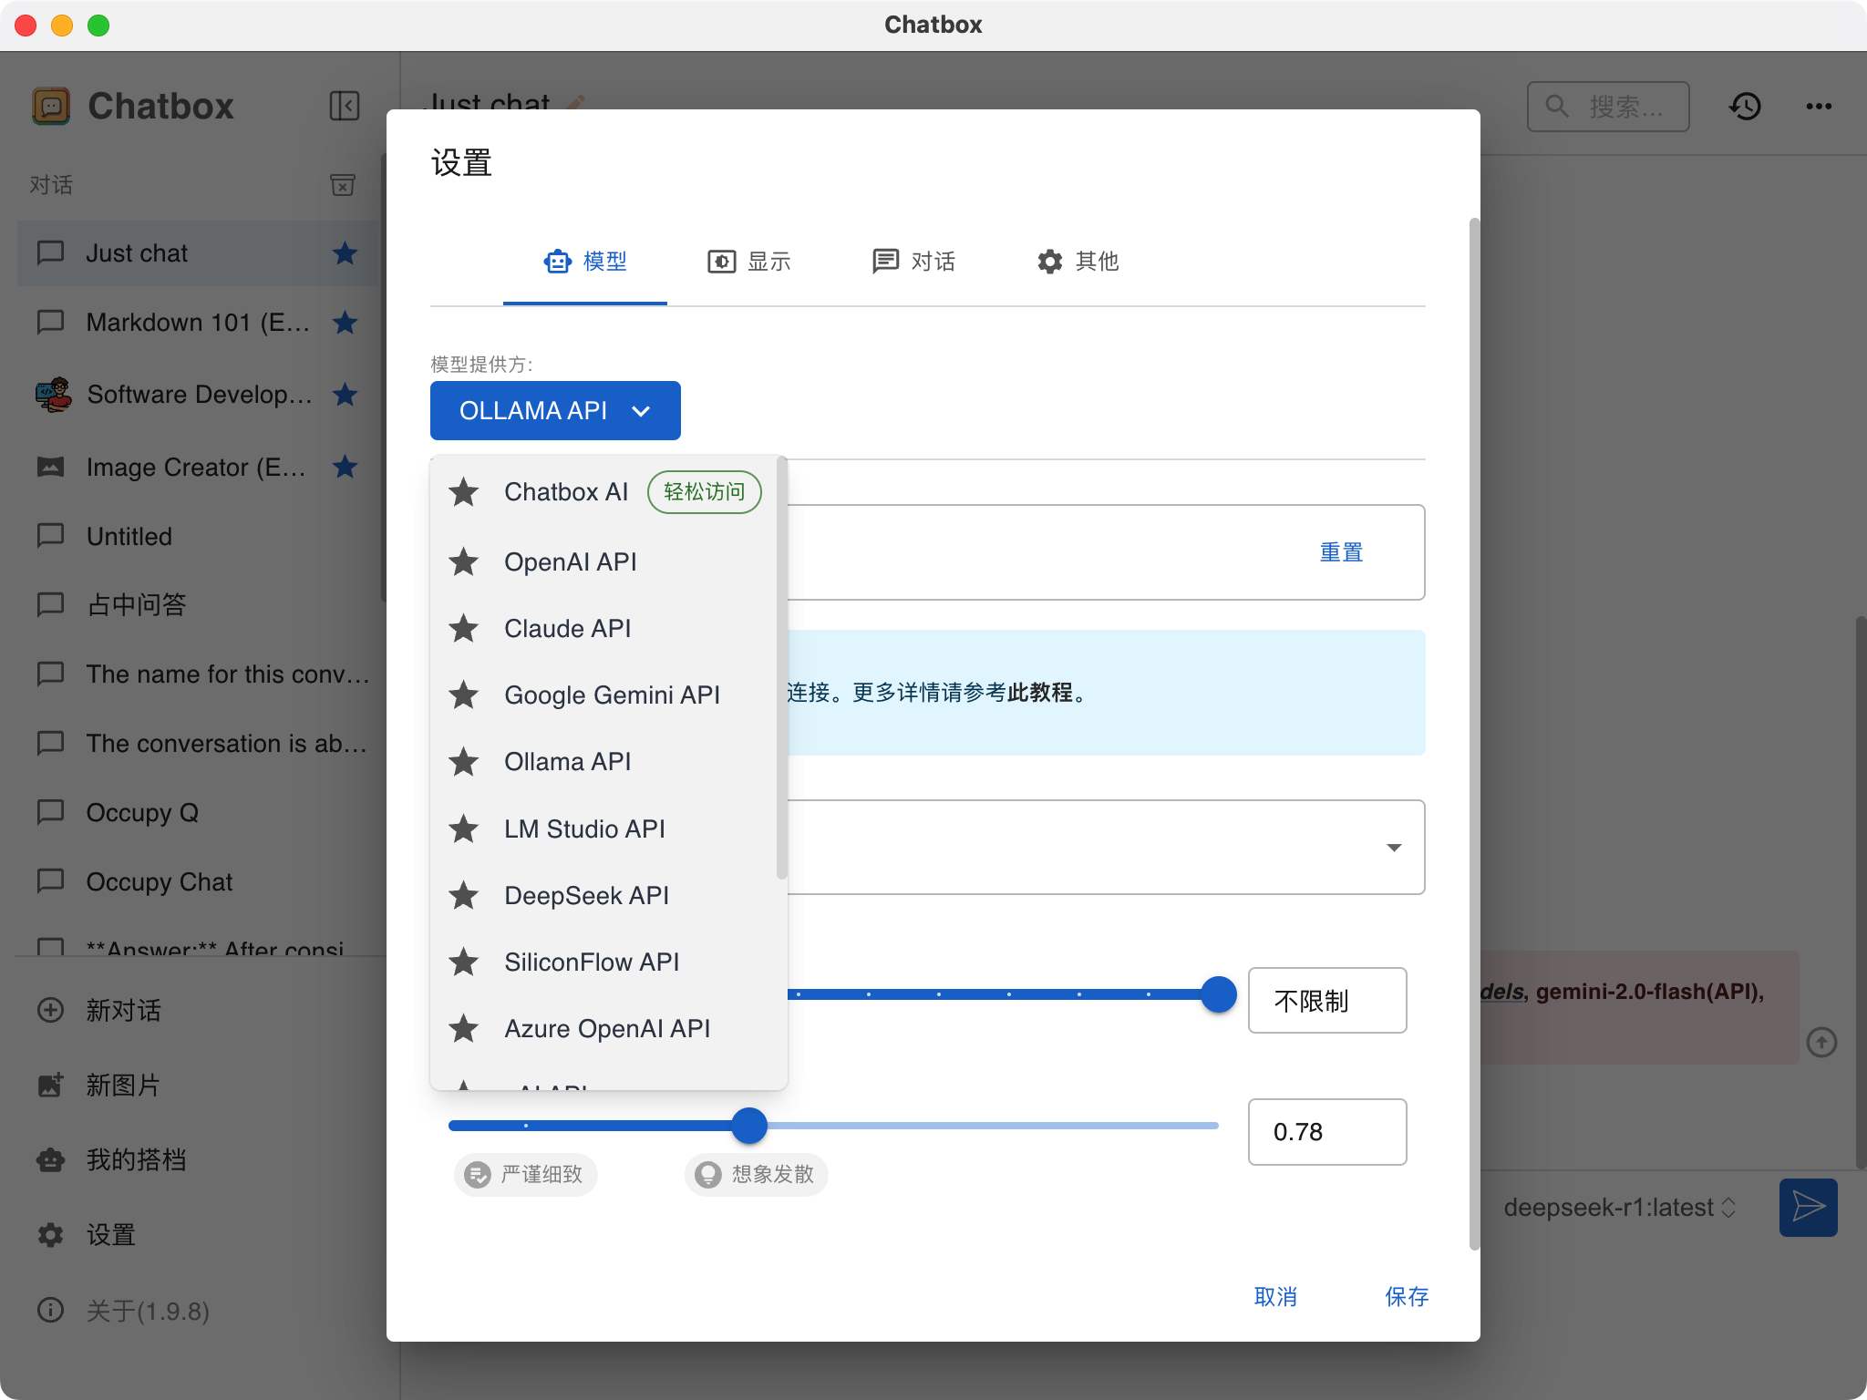Open the deepseek-r1:latest model selector
This screenshot has width=1867, height=1400.
pyautogui.click(x=1619, y=1208)
